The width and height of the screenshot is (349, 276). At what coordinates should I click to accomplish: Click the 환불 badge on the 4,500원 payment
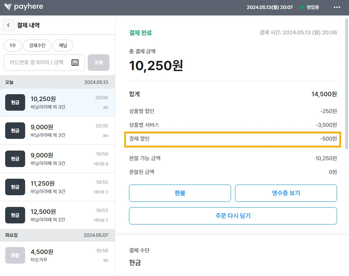15,255
